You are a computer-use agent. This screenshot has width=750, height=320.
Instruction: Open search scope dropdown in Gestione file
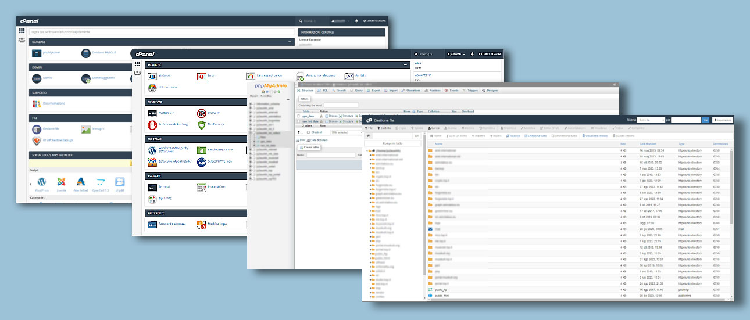[x=651, y=120]
